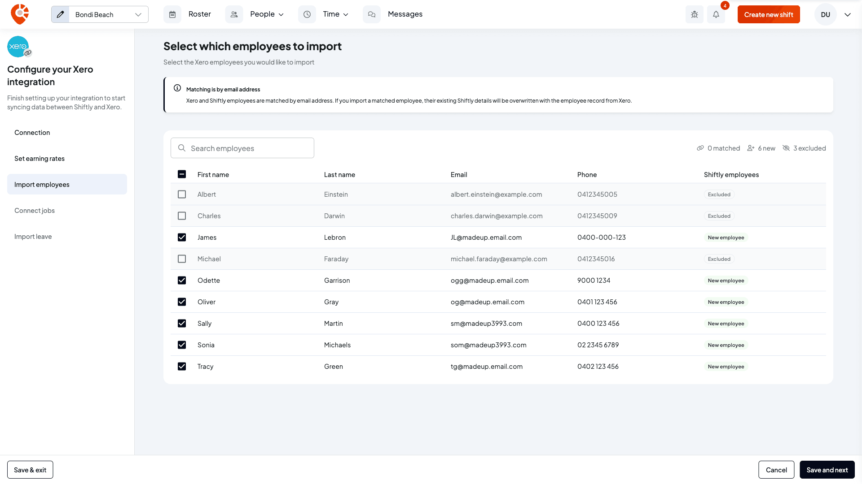Go to the Roster page
The height and width of the screenshot is (484, 862).
[200, 14]
